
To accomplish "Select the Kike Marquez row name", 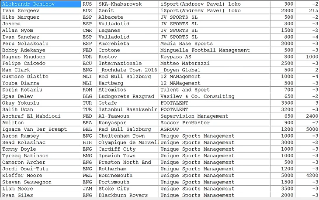I will coord(41,17).
